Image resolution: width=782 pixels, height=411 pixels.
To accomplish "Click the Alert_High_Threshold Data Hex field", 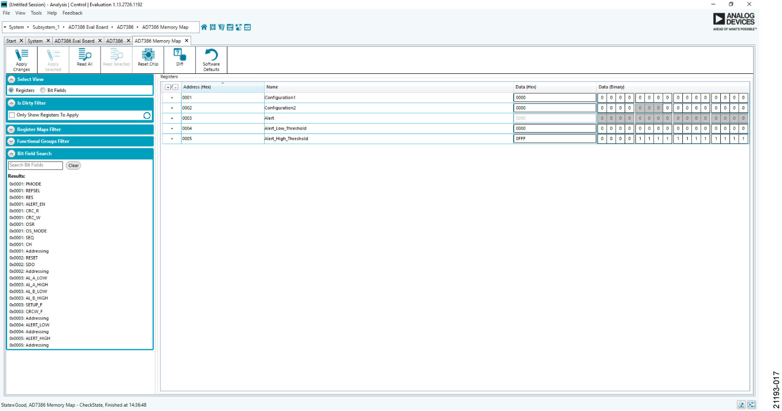I will pyautogui.click(x=554, y=139).
